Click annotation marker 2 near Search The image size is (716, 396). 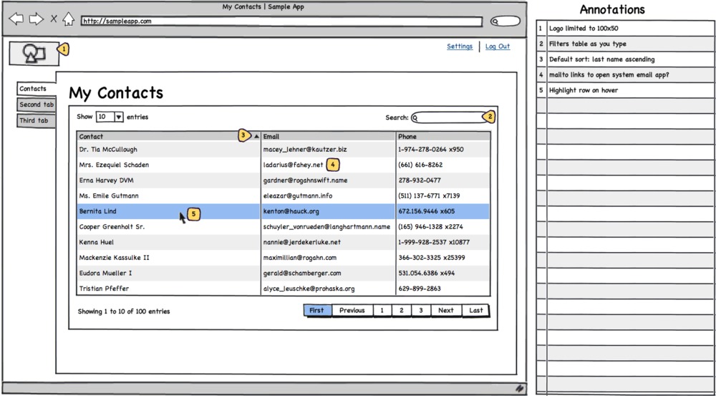click(490, 117)
